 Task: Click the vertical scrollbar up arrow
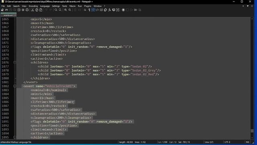(252, 19)
